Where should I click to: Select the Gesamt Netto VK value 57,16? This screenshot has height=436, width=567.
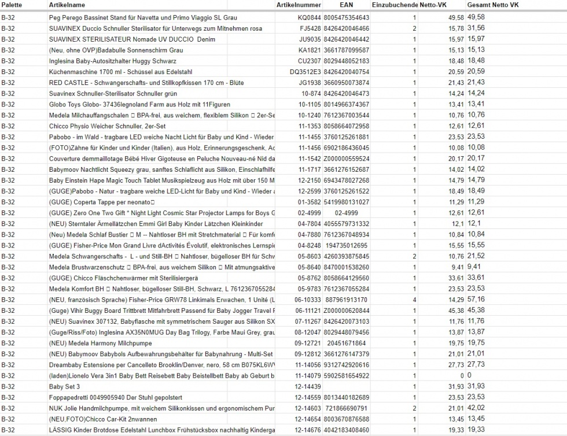tap(476, 300)
